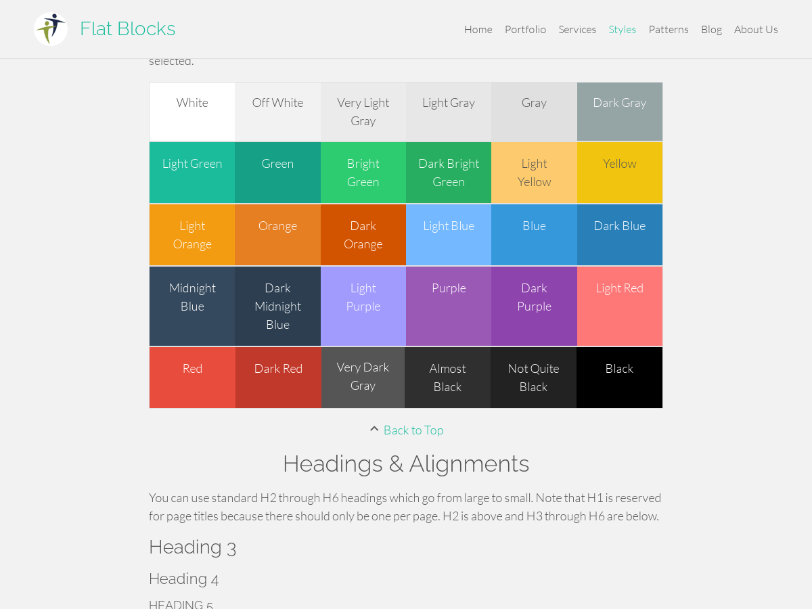Pick the Light Red swatch

pyautogui.click(x=620, y=306)
